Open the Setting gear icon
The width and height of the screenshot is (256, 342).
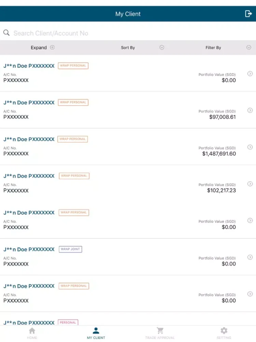[x=224, y=331]
